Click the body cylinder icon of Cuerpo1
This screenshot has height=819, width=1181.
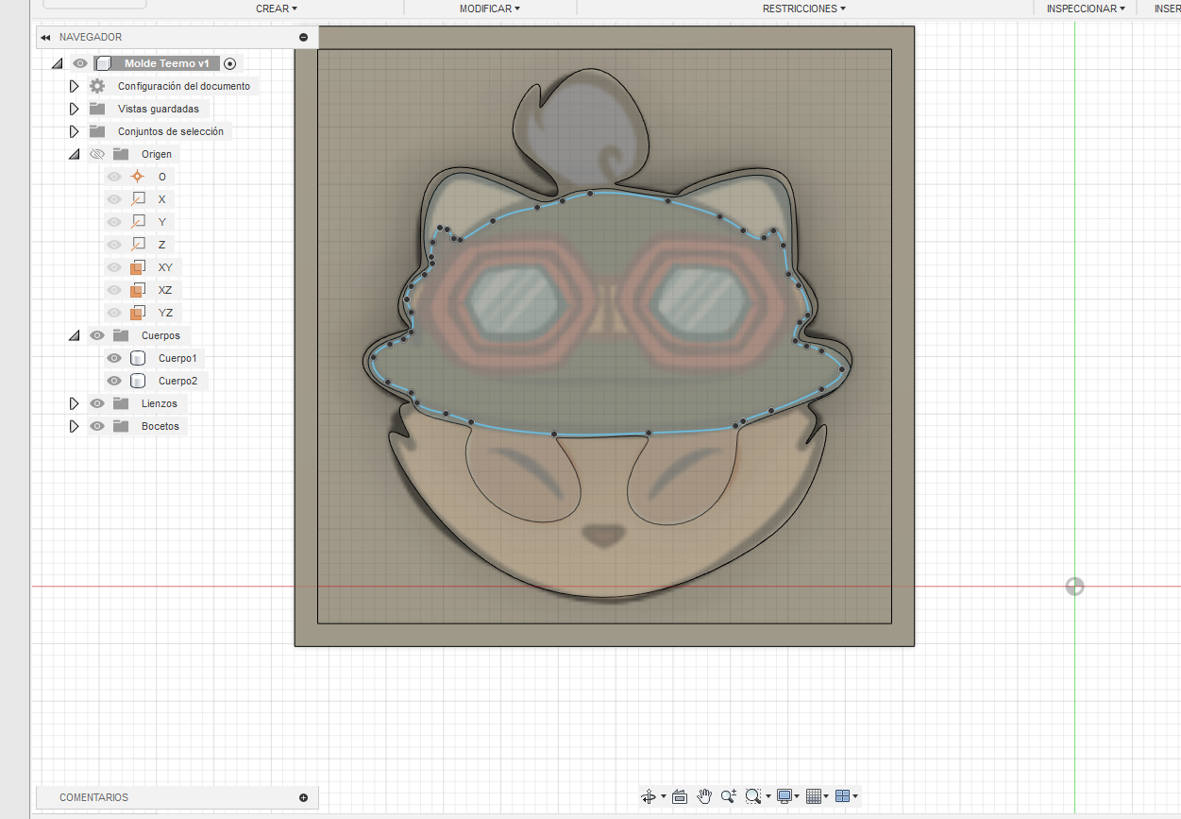point(137,358)
